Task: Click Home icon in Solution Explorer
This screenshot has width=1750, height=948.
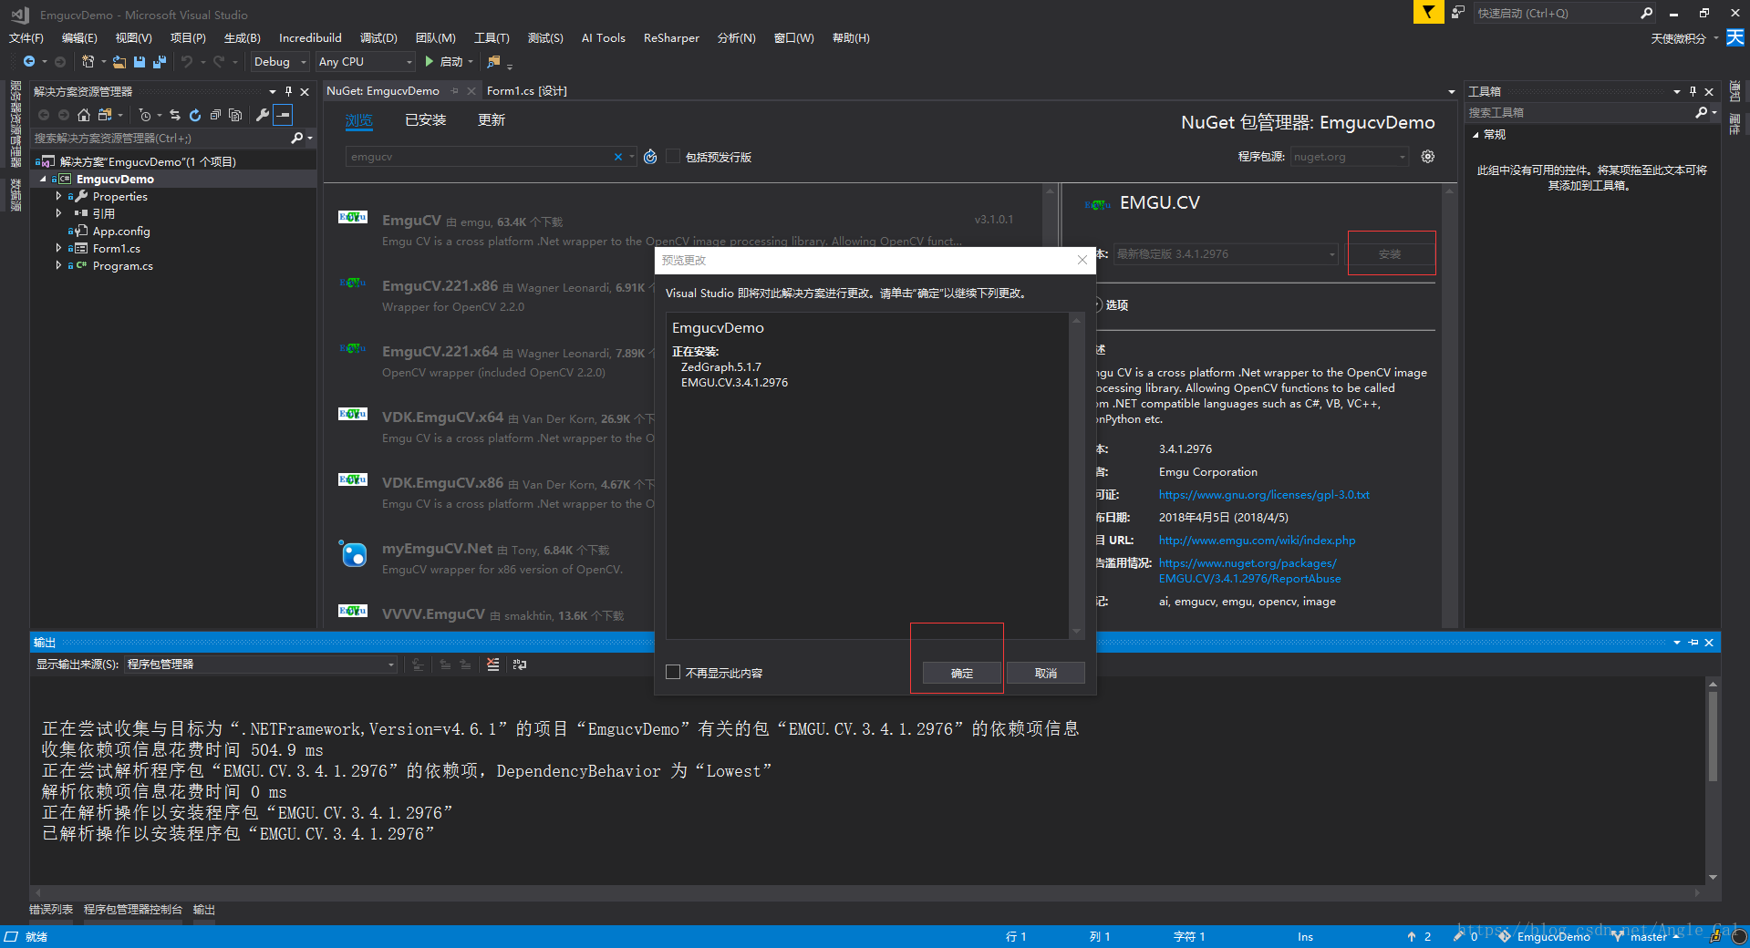Action: (x=84, y=115)
